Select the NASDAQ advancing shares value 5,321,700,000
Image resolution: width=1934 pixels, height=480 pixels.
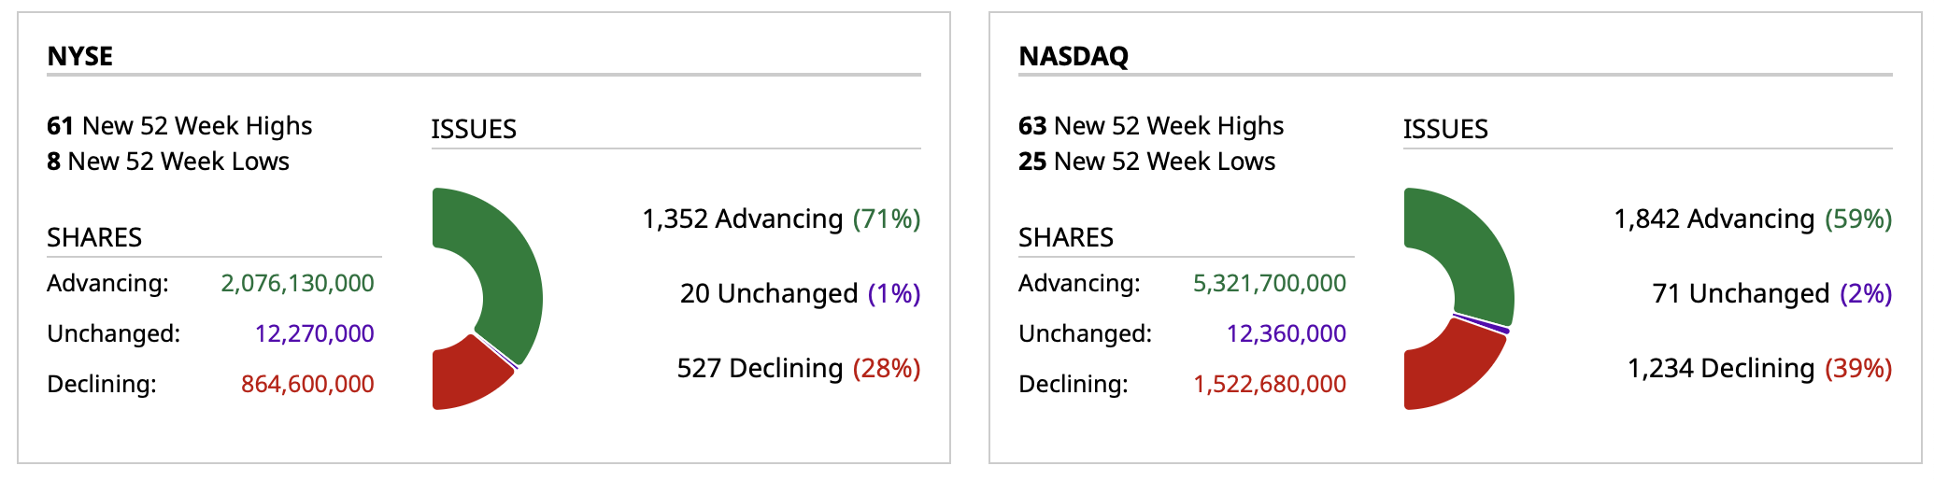[x=1269, y=283]
